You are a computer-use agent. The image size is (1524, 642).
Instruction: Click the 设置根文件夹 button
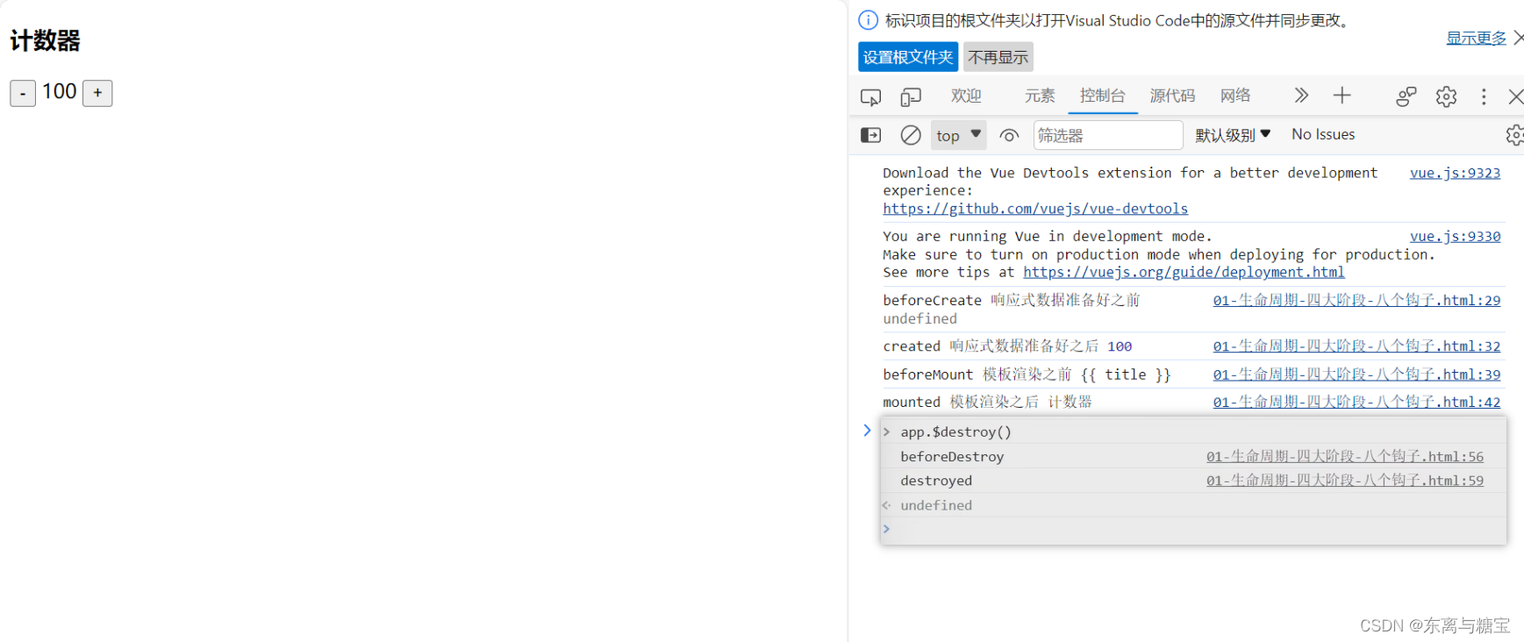point(908,57)
